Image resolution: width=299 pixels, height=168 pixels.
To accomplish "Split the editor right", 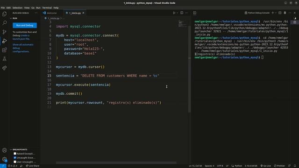I will pyautogui.click(x=182, y=13).
